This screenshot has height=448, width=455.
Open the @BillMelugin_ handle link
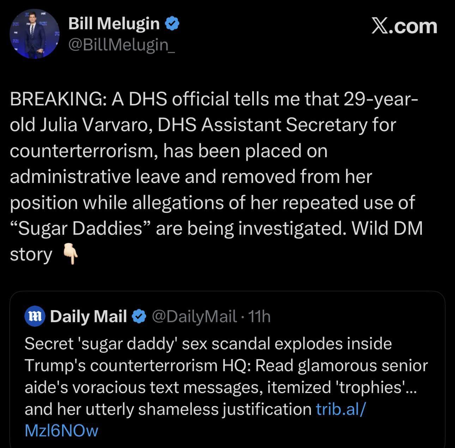click(121, 45)
